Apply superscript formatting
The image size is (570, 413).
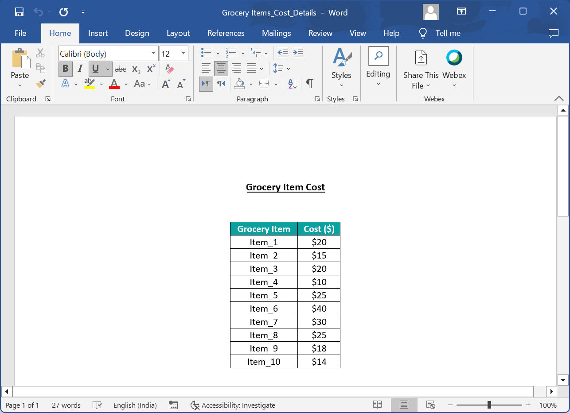pyautogui.click(x=151, y=69)
